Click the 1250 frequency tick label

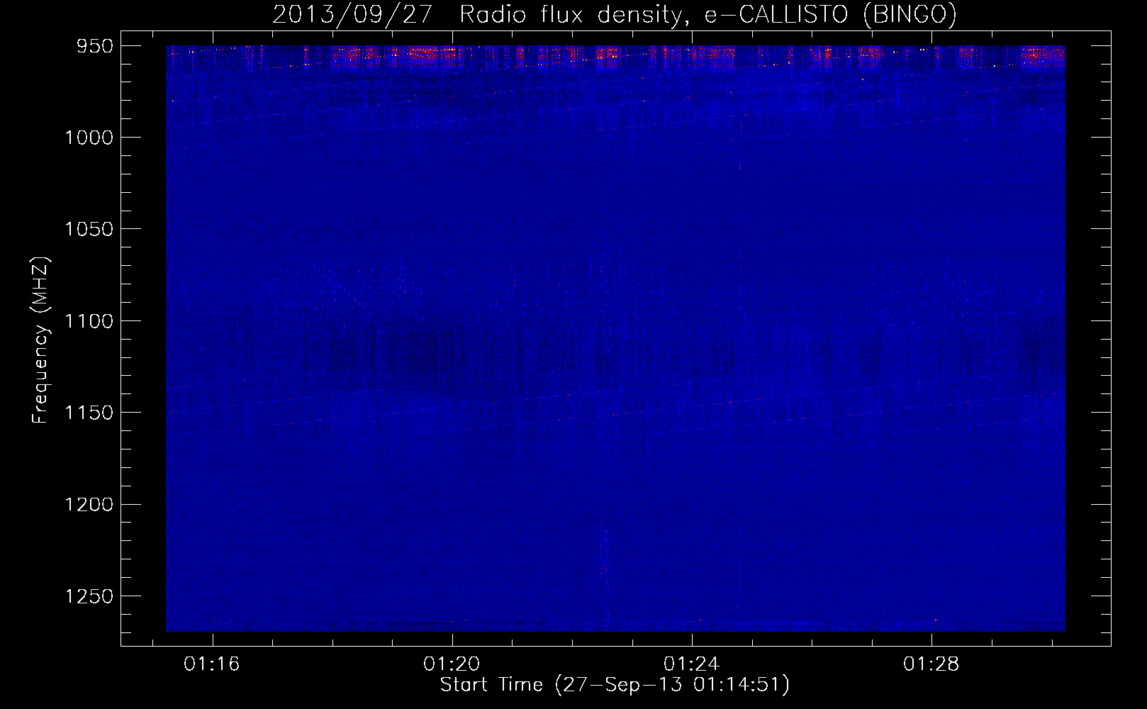click(89, 596)
